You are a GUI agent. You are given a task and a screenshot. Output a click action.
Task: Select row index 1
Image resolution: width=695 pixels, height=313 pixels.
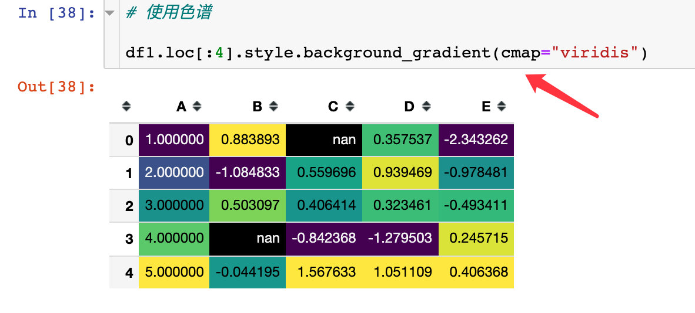(x=124, y=173)
